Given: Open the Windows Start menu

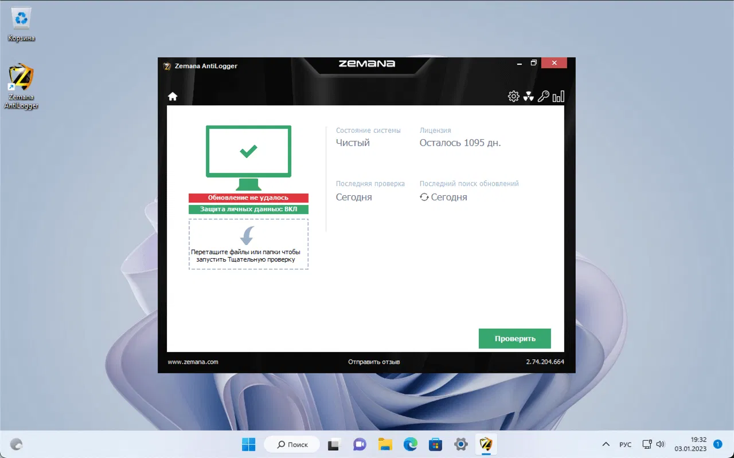Looking at the screenshot, I should (249, 444).
